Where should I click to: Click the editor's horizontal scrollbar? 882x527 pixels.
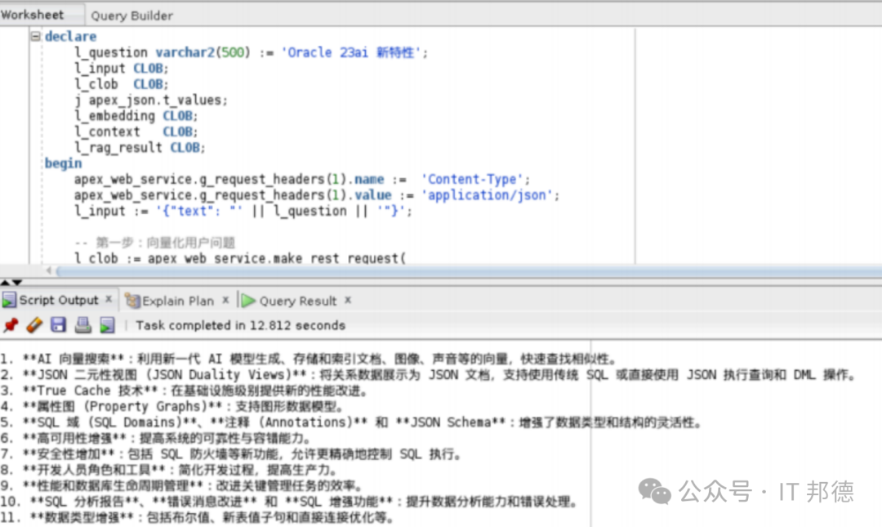(469, 271)
